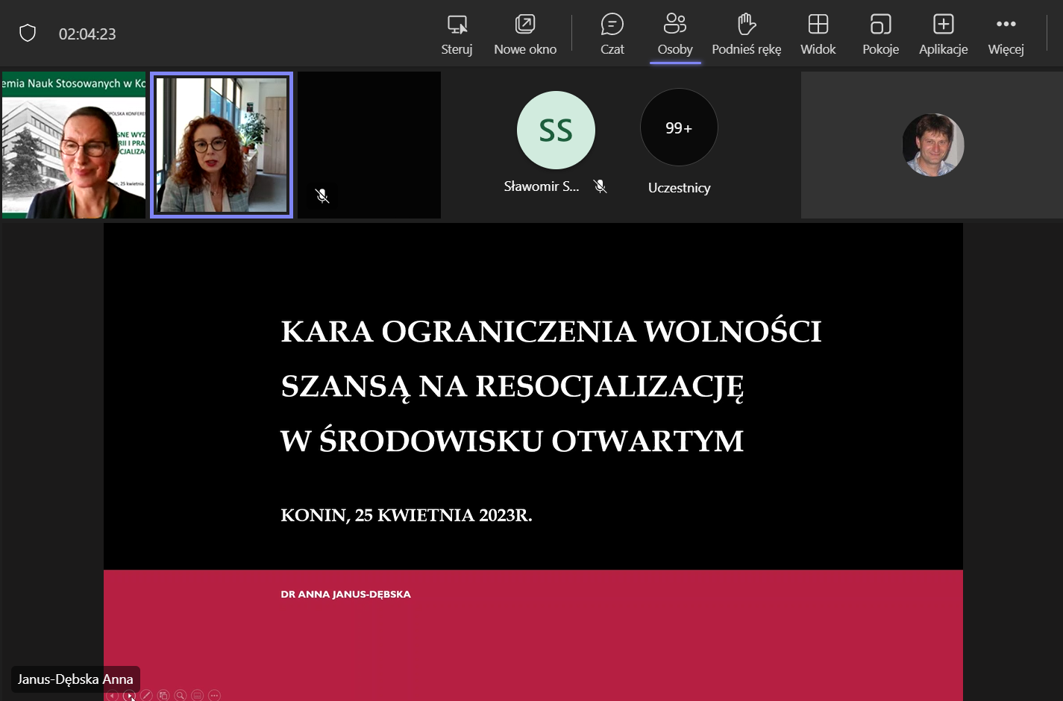The height and width of the screenshot is (701, 1063).
Task: Select the SS Sławomir participant avatar
Action: 556,131
